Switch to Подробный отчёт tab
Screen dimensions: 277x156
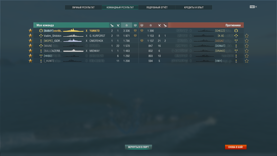[157, 7]
